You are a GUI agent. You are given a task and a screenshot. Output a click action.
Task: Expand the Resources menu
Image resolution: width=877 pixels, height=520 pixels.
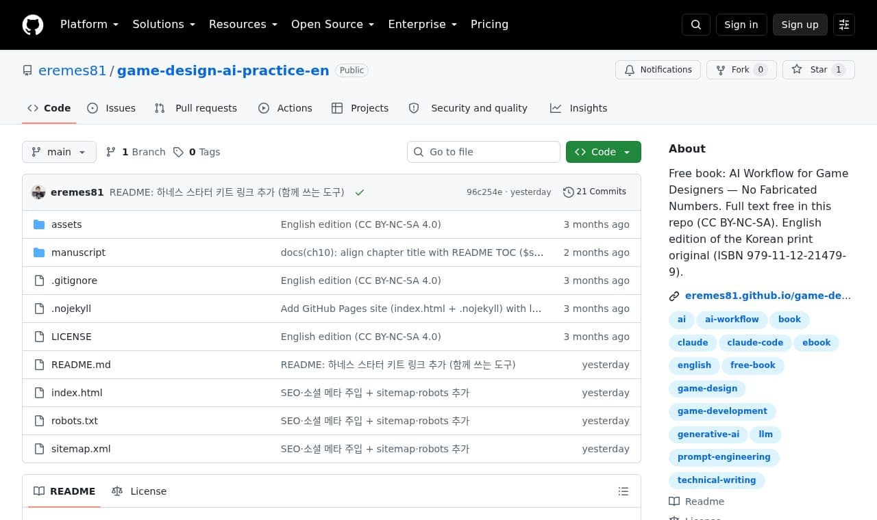click(x=243, y=25)
